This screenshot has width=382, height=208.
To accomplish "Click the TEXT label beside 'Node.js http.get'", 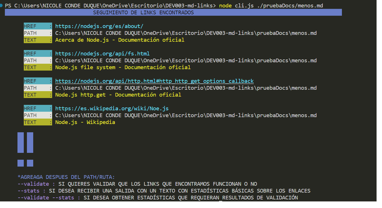I will tap(38, 95).
